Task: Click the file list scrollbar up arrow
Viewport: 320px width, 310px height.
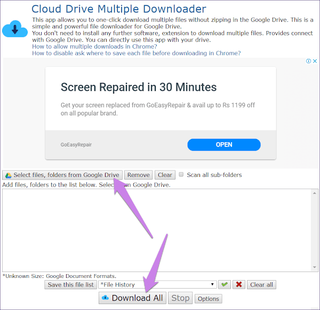Action: (315, 193)
